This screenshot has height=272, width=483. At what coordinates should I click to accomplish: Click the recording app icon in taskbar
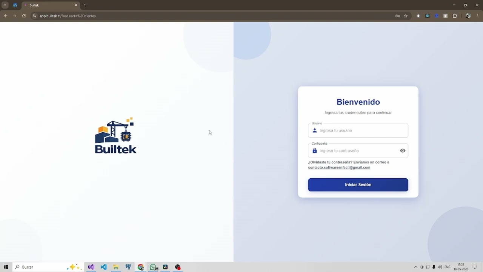coord(178,267)
